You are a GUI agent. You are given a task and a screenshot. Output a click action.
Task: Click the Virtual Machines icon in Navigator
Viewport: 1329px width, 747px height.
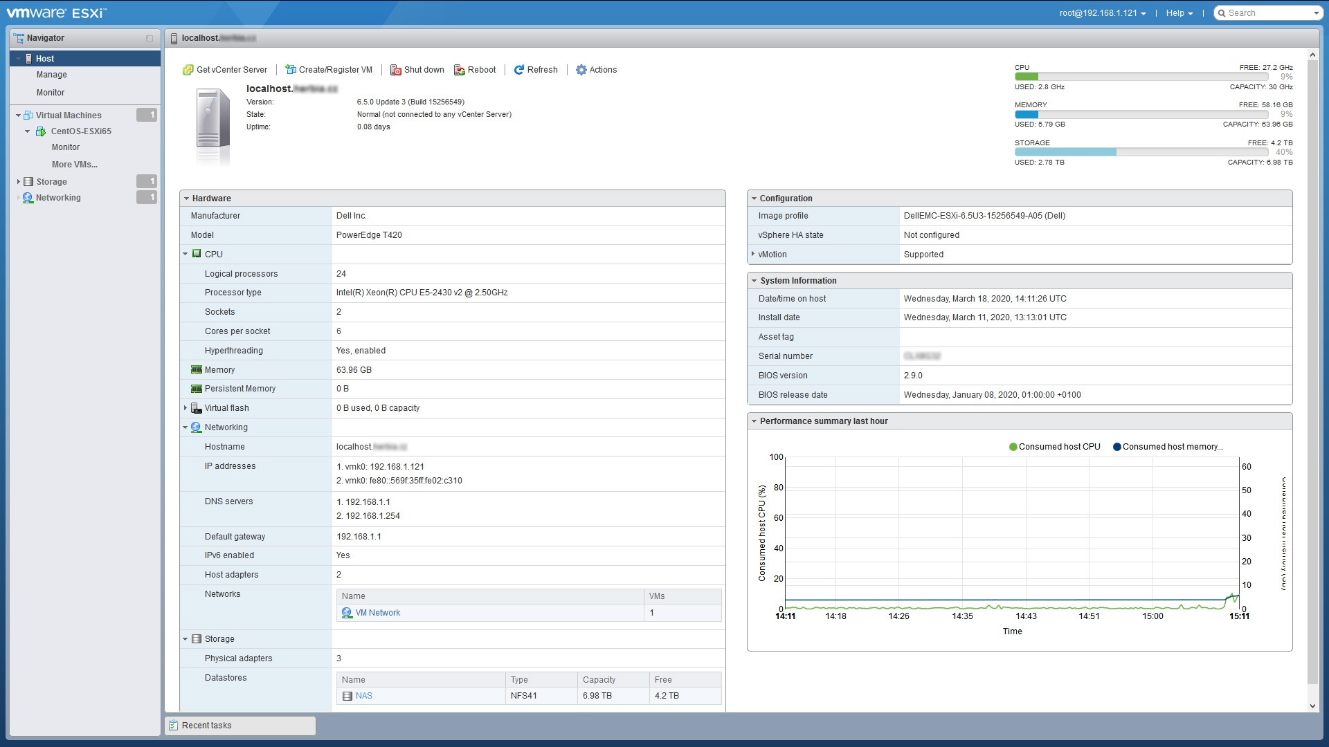tap(28, 116)
